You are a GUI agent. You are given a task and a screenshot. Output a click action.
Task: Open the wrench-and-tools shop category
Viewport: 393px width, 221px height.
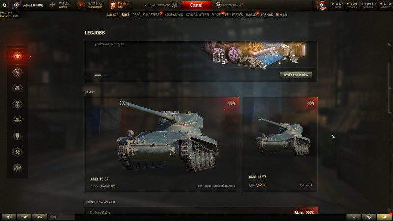click(17, 152)
